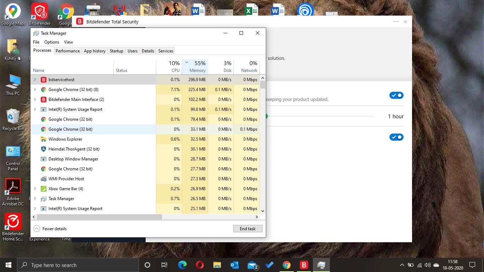Select the Windows Explorer process row
Image resolution: width=484 pixels, height=272 pixels.
[145, 139]
